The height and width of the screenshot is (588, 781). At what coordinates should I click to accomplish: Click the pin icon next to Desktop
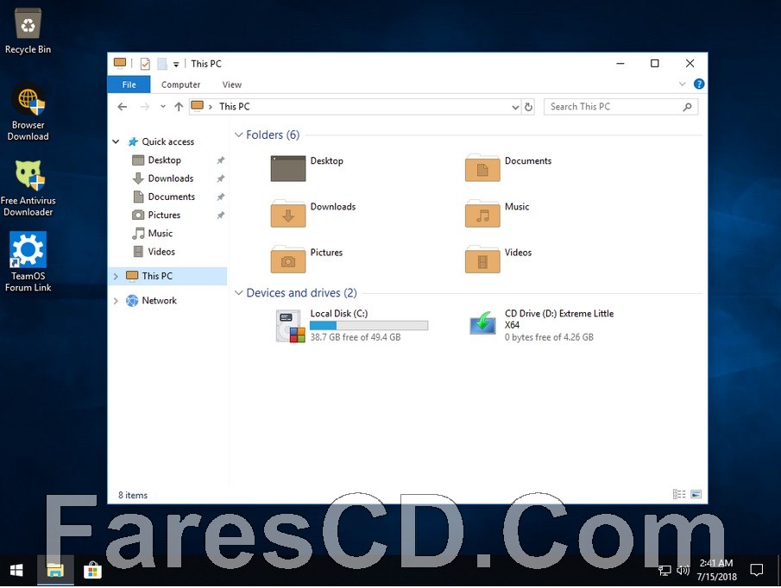pyautogui.click(x=220, y=160)
